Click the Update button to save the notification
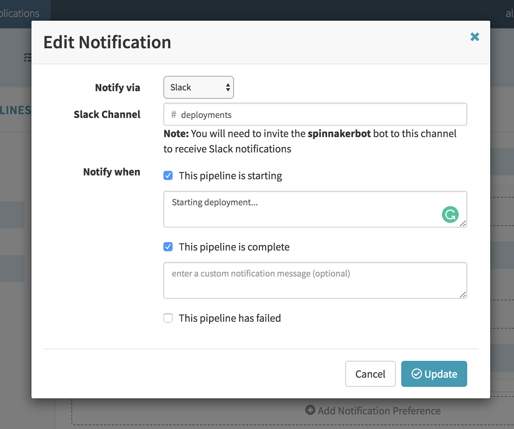 point(434,374)
